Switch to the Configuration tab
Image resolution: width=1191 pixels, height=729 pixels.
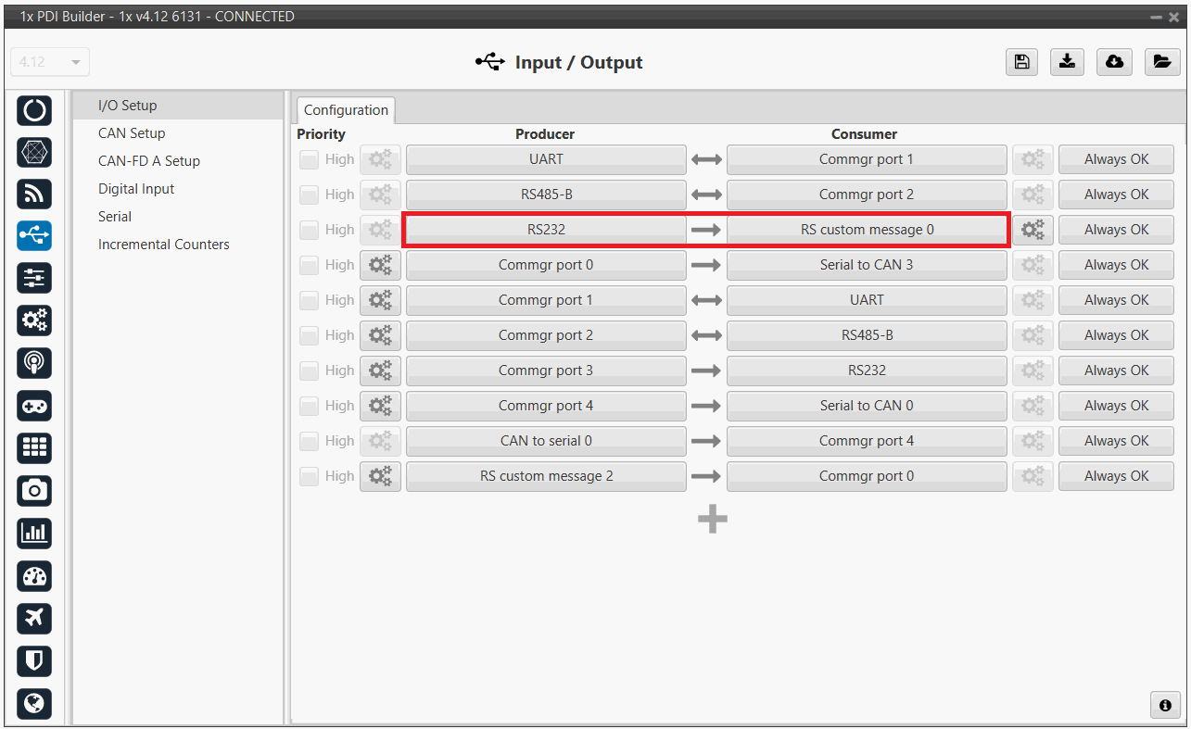tap(346, 110)
